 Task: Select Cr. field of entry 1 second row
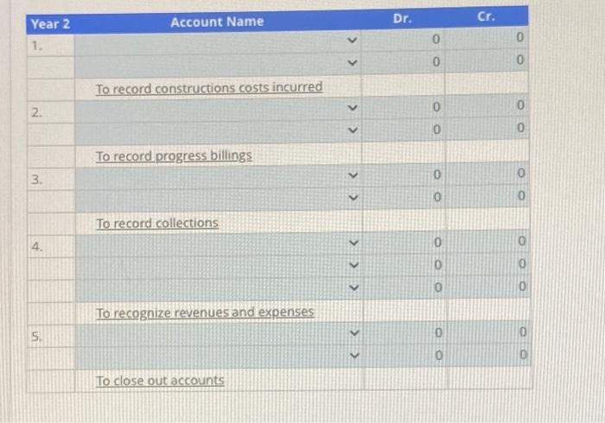pos(487,60)
